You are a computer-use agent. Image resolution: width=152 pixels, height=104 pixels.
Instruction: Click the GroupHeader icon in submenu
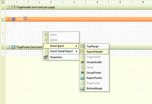click(x=82, y=62)
